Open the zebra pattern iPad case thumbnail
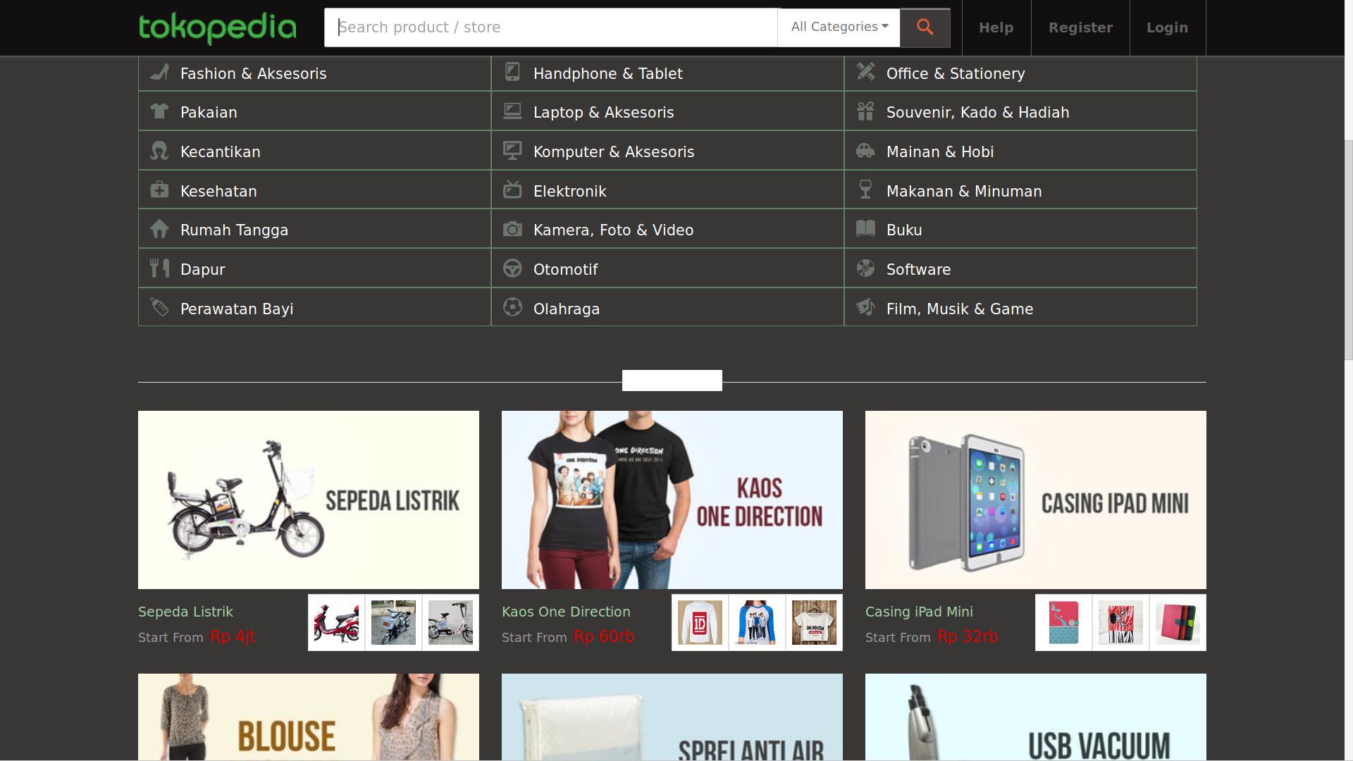This screenshot has height=761, width=1353. 1120,622
